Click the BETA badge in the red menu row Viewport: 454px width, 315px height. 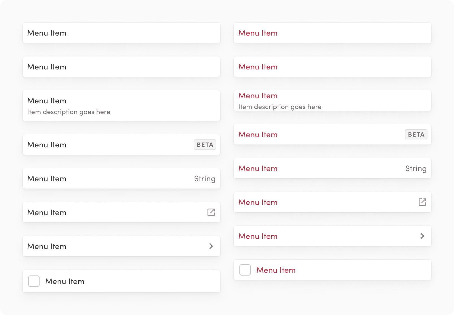[x=416, y=134]
